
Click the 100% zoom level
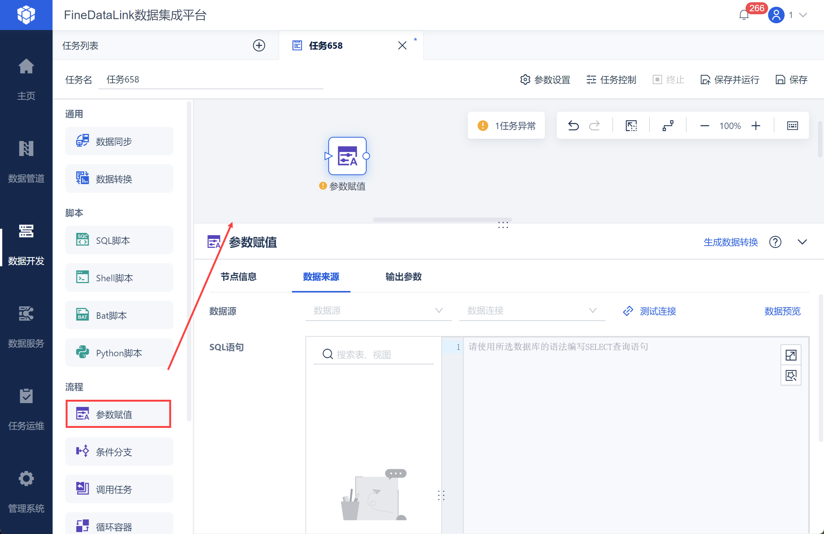[730, 126]
